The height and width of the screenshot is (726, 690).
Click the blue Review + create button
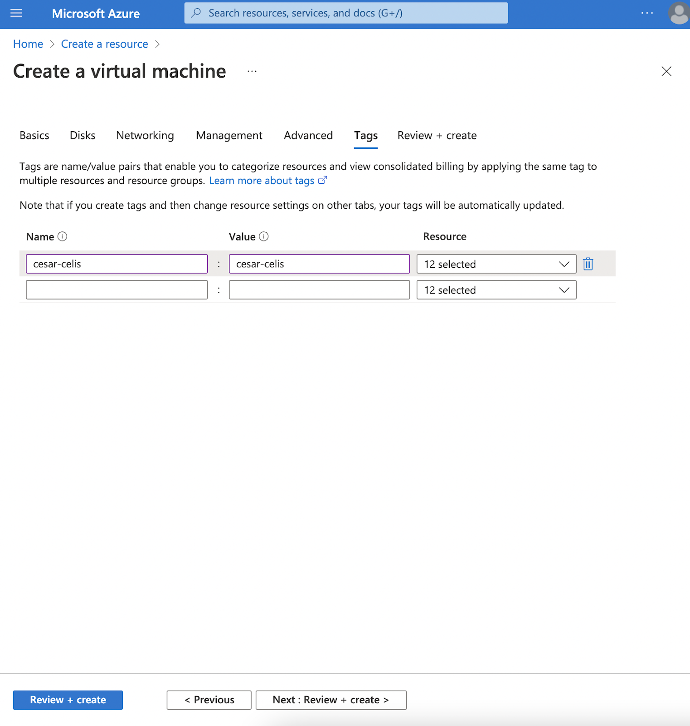pyautogui.click(x=68, y=700)
